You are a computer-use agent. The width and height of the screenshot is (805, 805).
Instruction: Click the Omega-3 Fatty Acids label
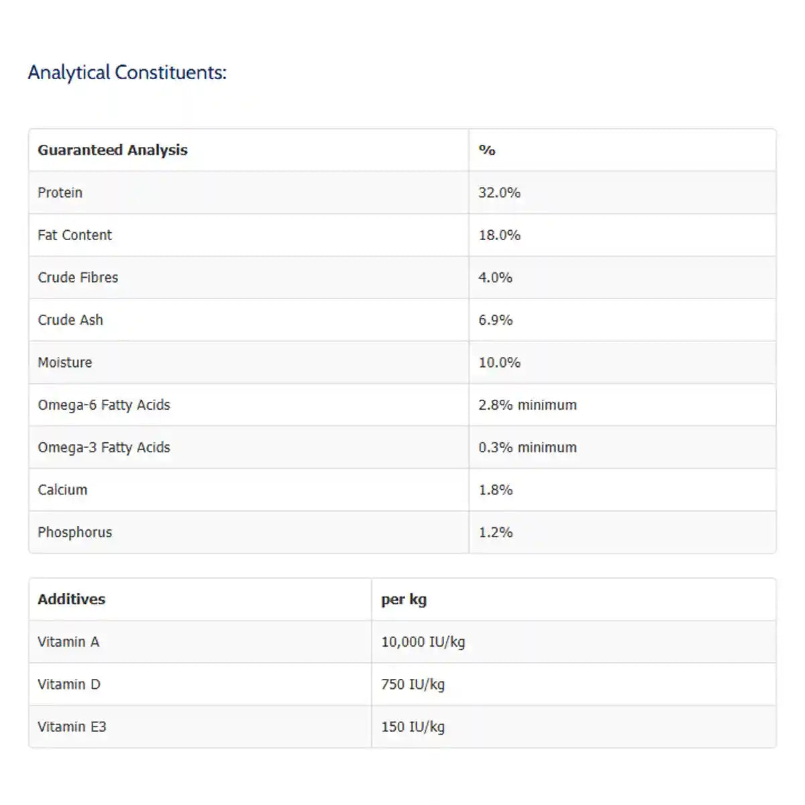104,447
